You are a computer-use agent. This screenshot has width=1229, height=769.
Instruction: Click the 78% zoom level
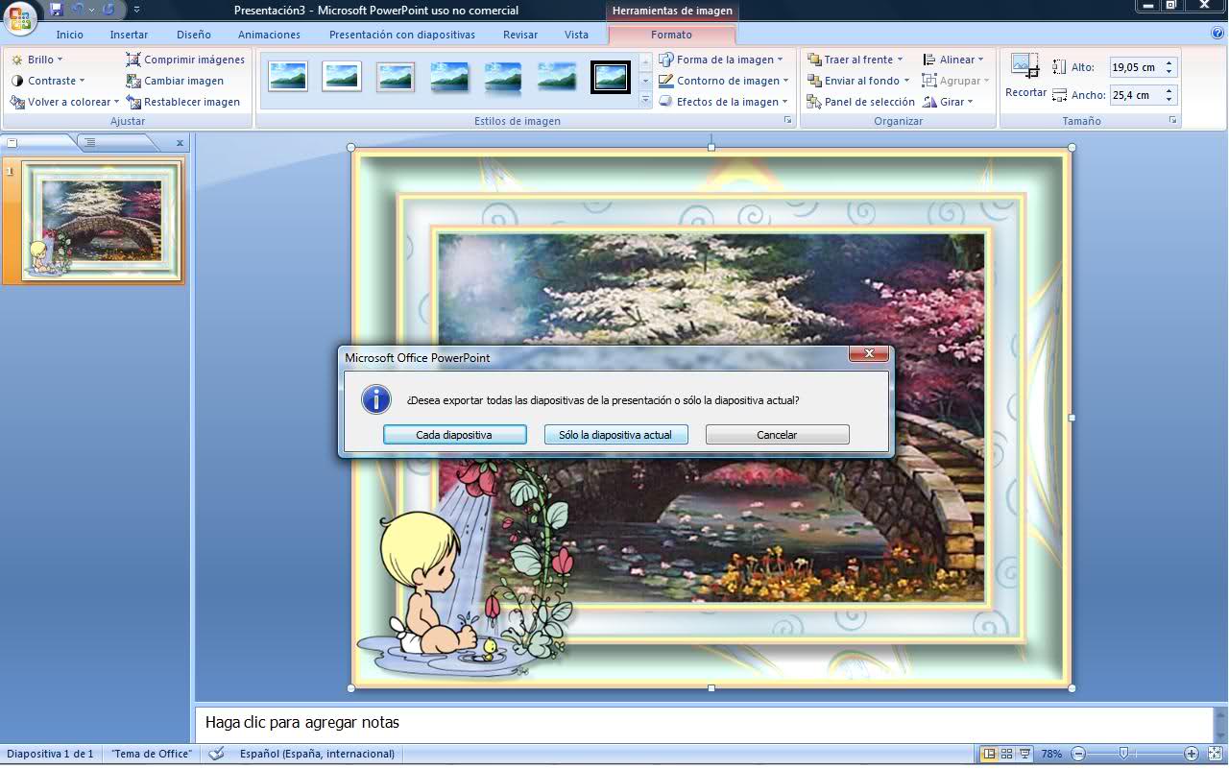tap(1051, 754)
